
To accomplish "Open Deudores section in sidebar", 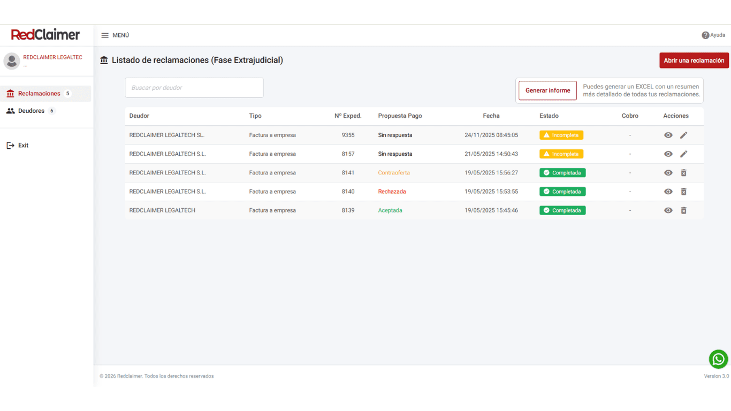I will pyautogui.click(x=31, y=111).
